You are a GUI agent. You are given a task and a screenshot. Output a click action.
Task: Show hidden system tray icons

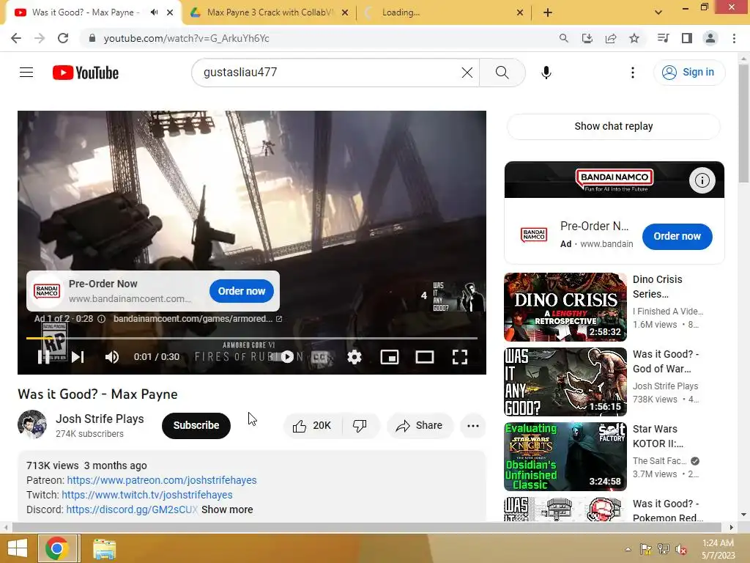[628, 549]
